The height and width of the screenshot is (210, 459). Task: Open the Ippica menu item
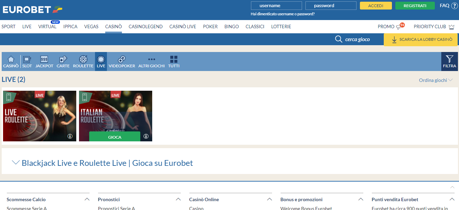point(70,27)
